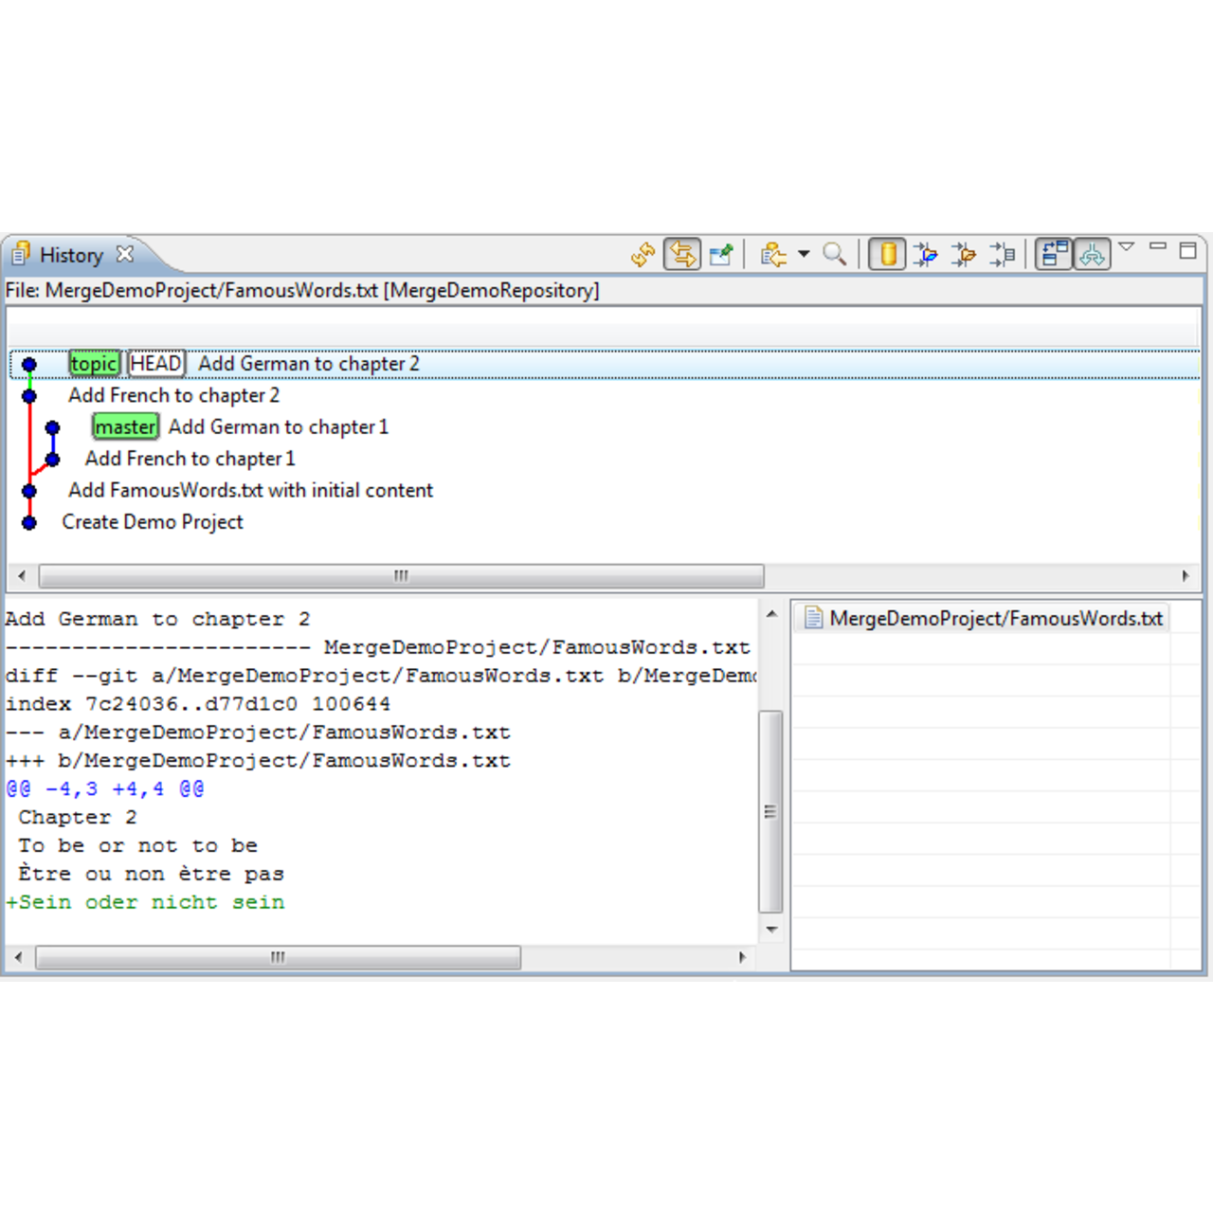Toggle Link with Editor and Selection
Image resolution: width=1213 pixels, height=1213 pixels.
(682, 254)
